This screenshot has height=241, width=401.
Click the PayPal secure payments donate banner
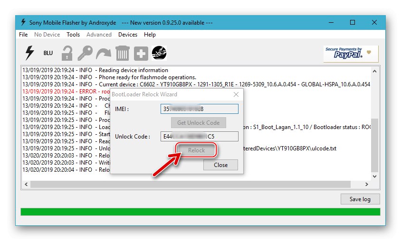(351, 54)
